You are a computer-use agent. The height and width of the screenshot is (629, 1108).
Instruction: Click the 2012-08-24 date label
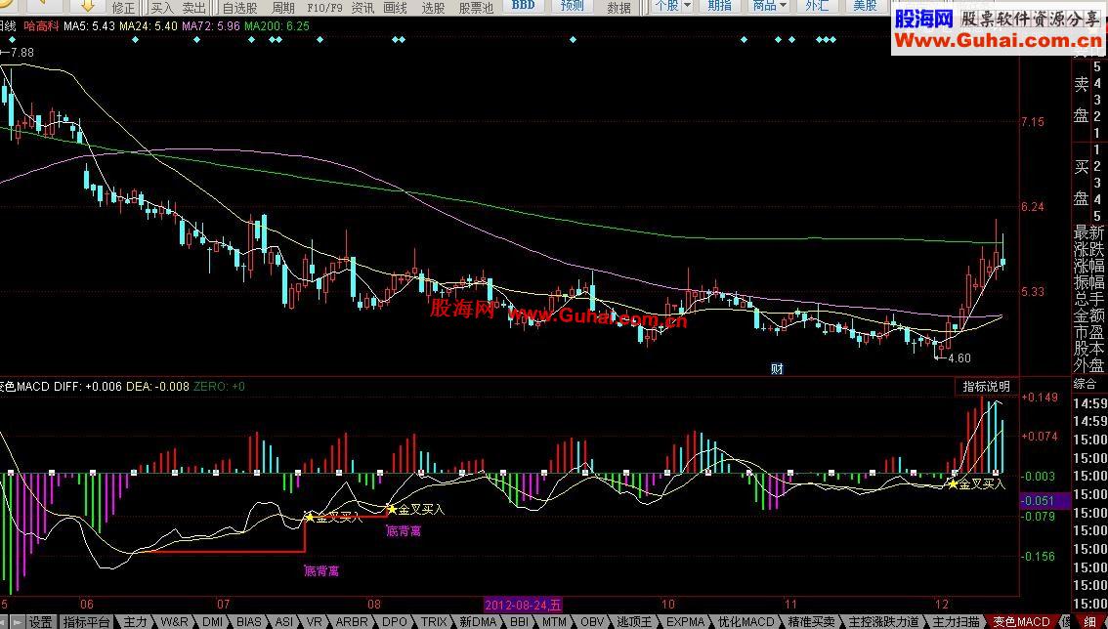tap(522, 605)
